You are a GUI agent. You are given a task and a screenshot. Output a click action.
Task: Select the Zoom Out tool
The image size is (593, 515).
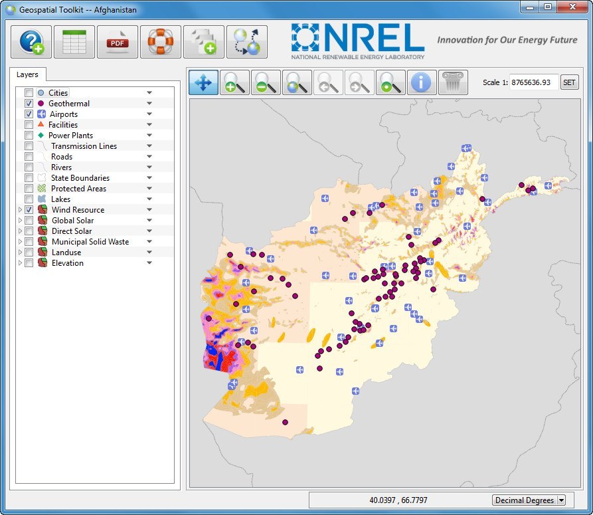(265, 82)
